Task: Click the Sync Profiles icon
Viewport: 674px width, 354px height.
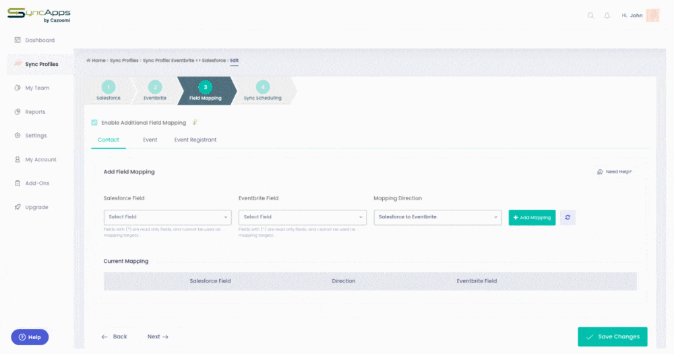Action: [x=18, y=63]
